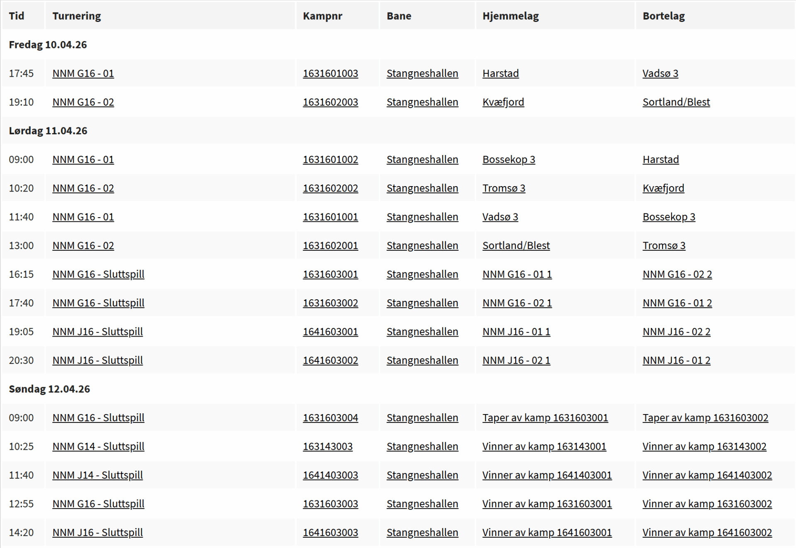This screenshot has width=796, height=548.
Task: Open Stangneshallen venue for Saturday 13:00 match
Action: click(x=422, y=245)
